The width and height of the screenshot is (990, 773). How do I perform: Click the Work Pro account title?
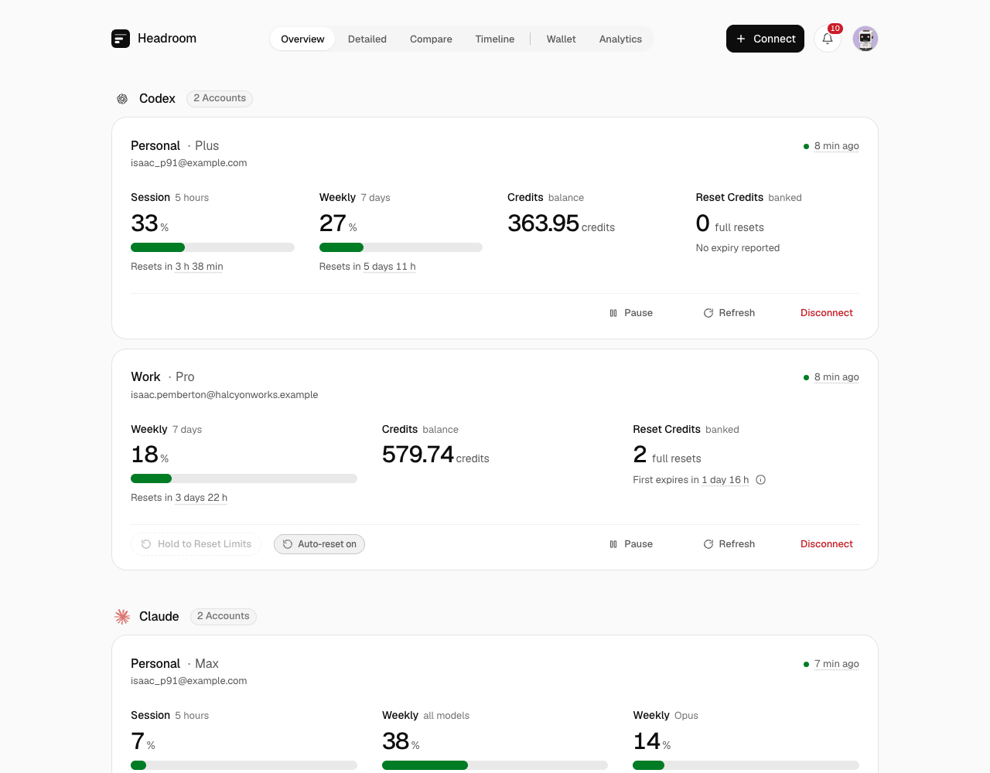point(162,377)
